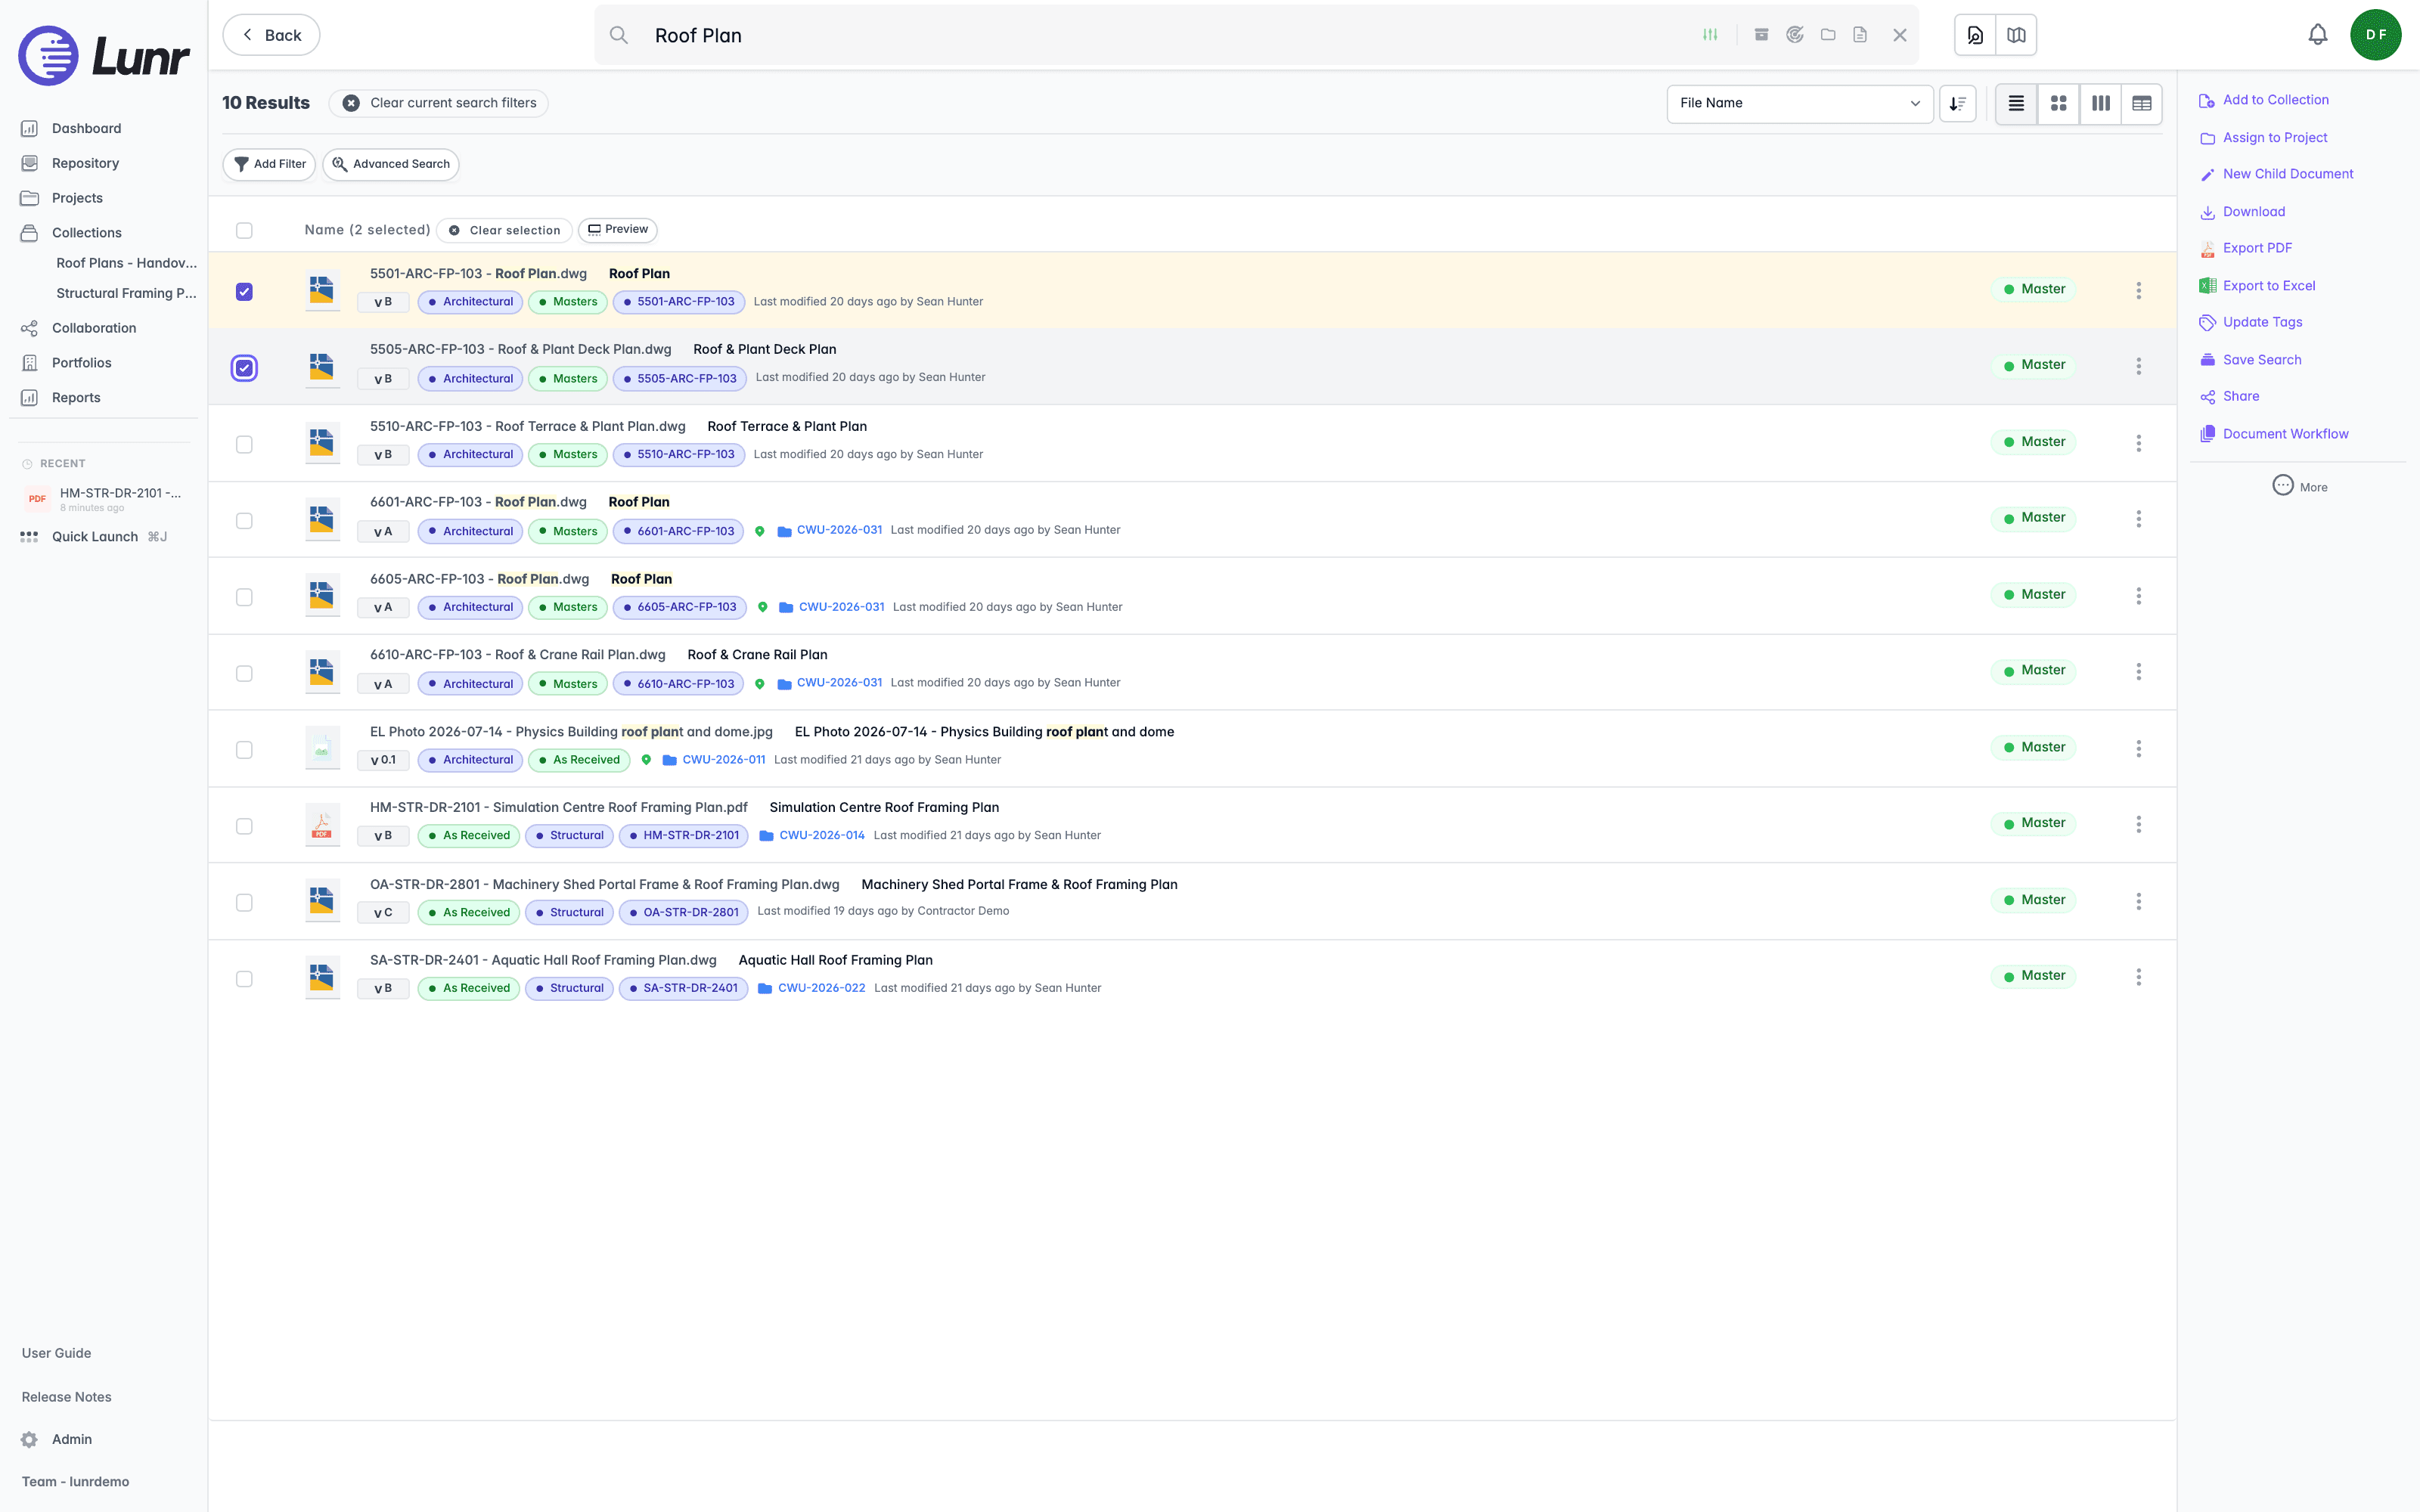
Task: Click Export to Excel action
Action: pos(2257,286)
